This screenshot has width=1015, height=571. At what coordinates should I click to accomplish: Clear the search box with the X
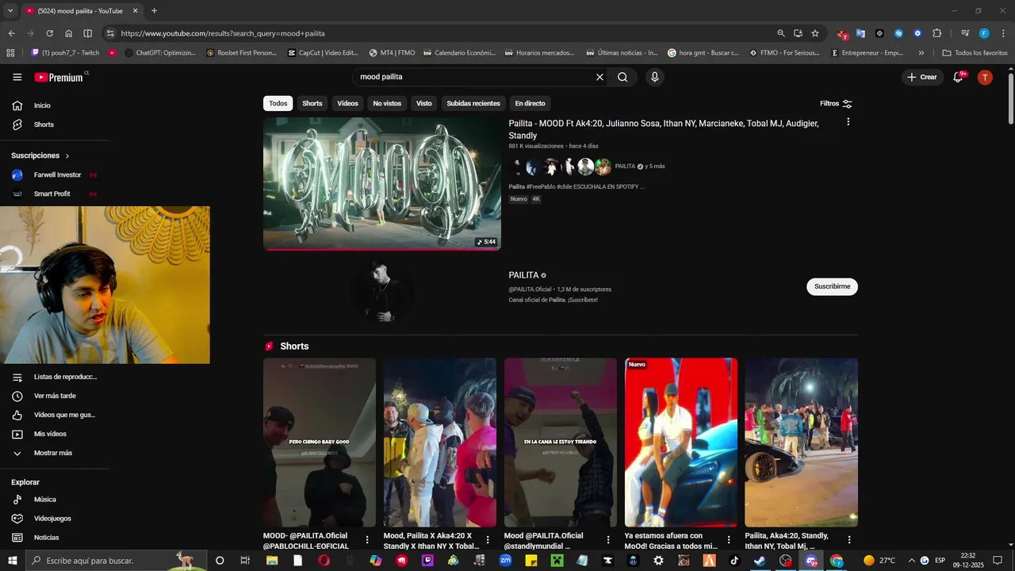click(599, 77)
